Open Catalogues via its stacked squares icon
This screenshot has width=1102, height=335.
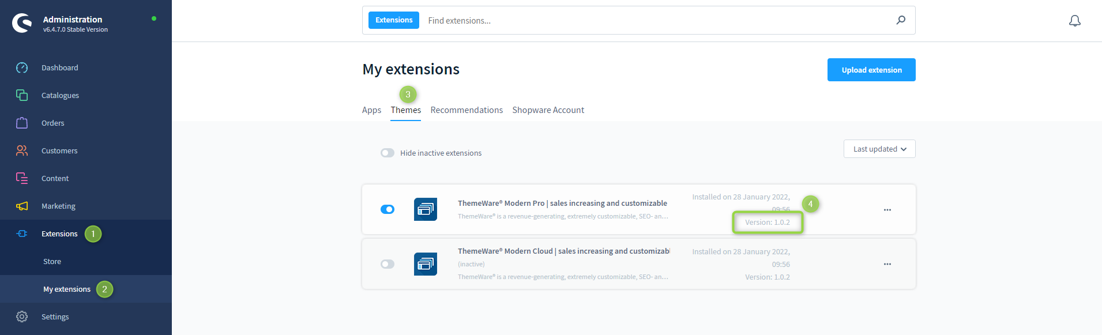[x=22, y=95]
